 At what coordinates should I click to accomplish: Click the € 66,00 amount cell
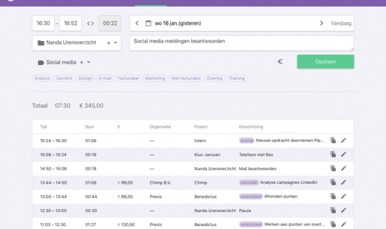pyautogui.click(x=125, y=196)
